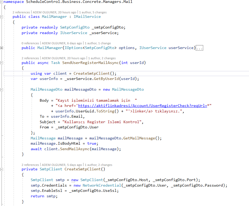
Task: Click _smtpConfigDto.Host constructor argument
Action: click(127, 180)
